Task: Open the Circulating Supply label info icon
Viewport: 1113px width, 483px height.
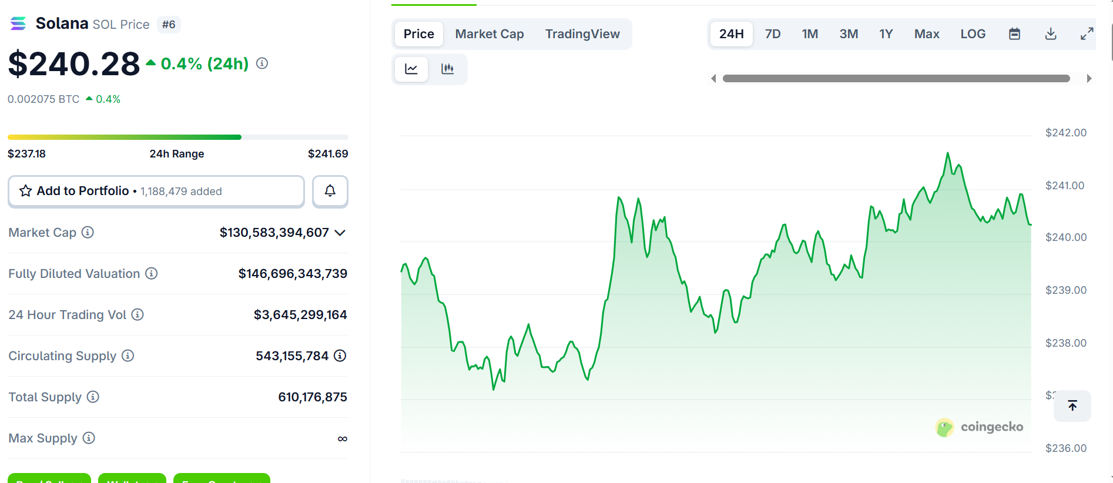Action: click(x=128, y=355)
